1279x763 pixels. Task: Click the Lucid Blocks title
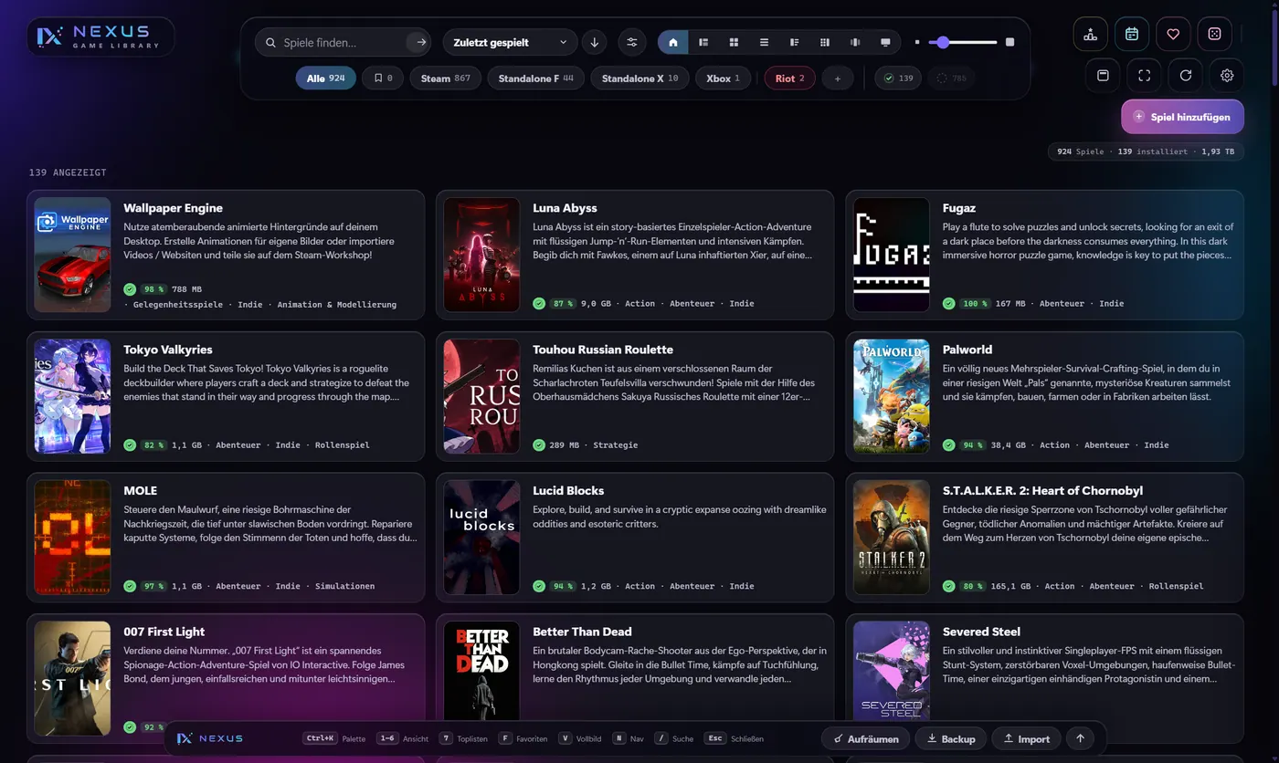pos(568,490)
